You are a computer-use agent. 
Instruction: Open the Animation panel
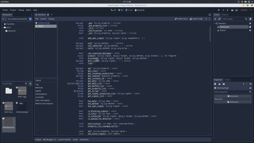click(x=84, y=139)
